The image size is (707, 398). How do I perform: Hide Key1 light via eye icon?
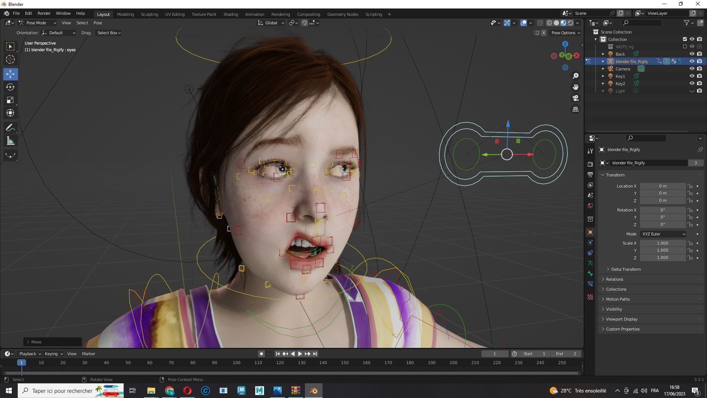[x=692, y=76]
